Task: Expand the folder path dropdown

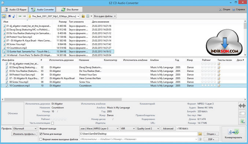Action: [78, 16]
